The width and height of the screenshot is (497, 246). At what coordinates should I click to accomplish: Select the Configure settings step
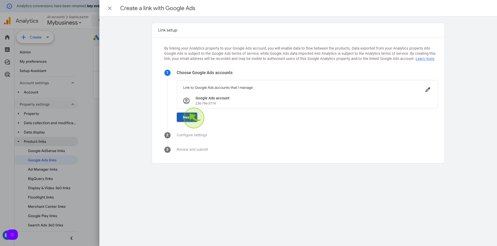[192, 135]
